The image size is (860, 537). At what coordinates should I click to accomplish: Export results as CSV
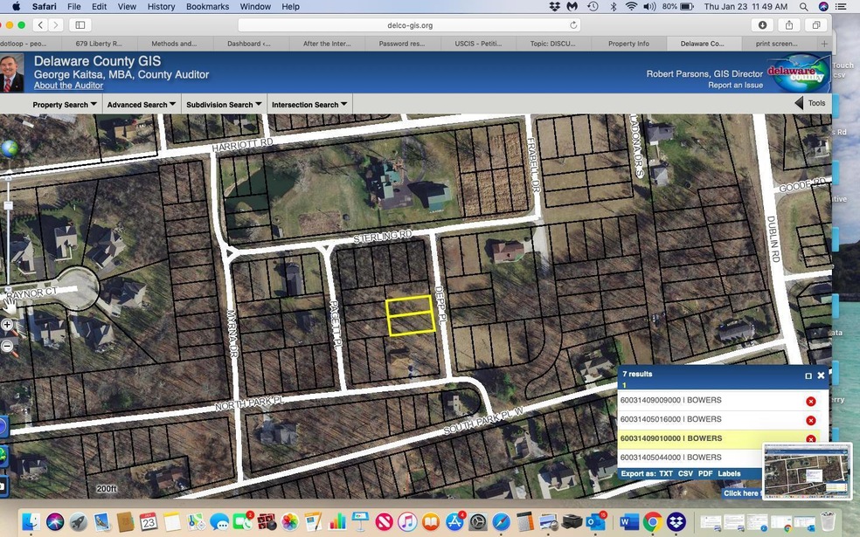pos(685,473)
